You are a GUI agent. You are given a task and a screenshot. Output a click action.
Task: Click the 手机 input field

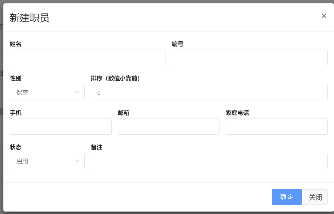tap(61, 126)
